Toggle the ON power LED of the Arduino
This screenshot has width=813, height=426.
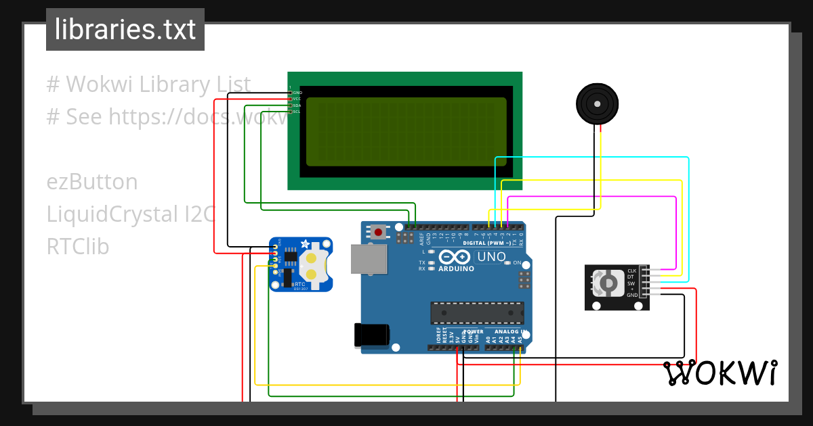(507, 262)
